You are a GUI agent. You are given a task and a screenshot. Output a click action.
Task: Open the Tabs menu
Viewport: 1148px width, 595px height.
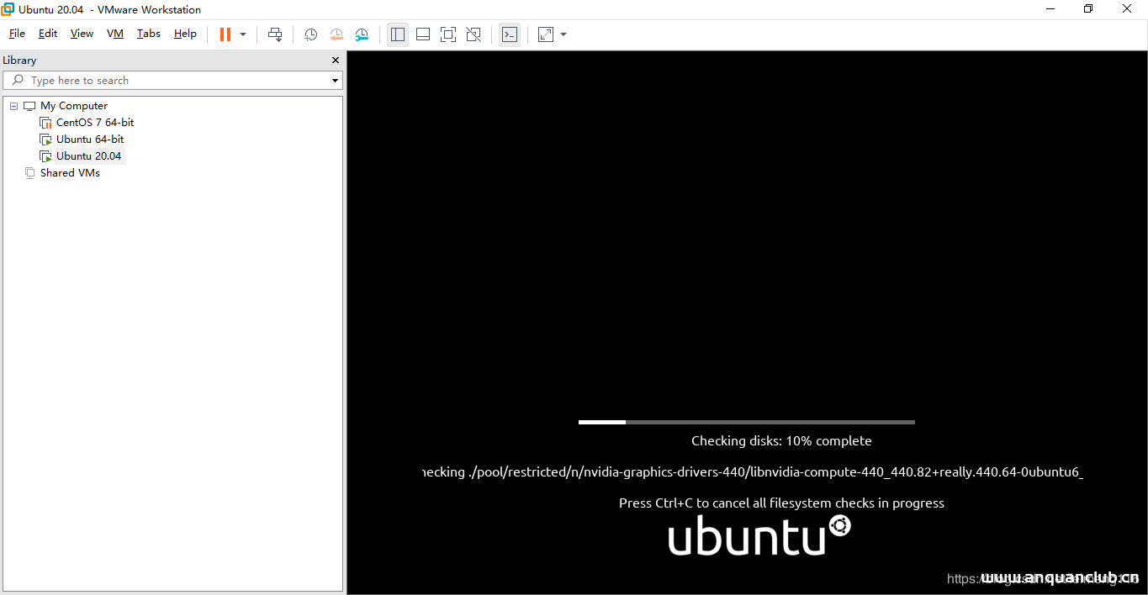tap(148, 34)
